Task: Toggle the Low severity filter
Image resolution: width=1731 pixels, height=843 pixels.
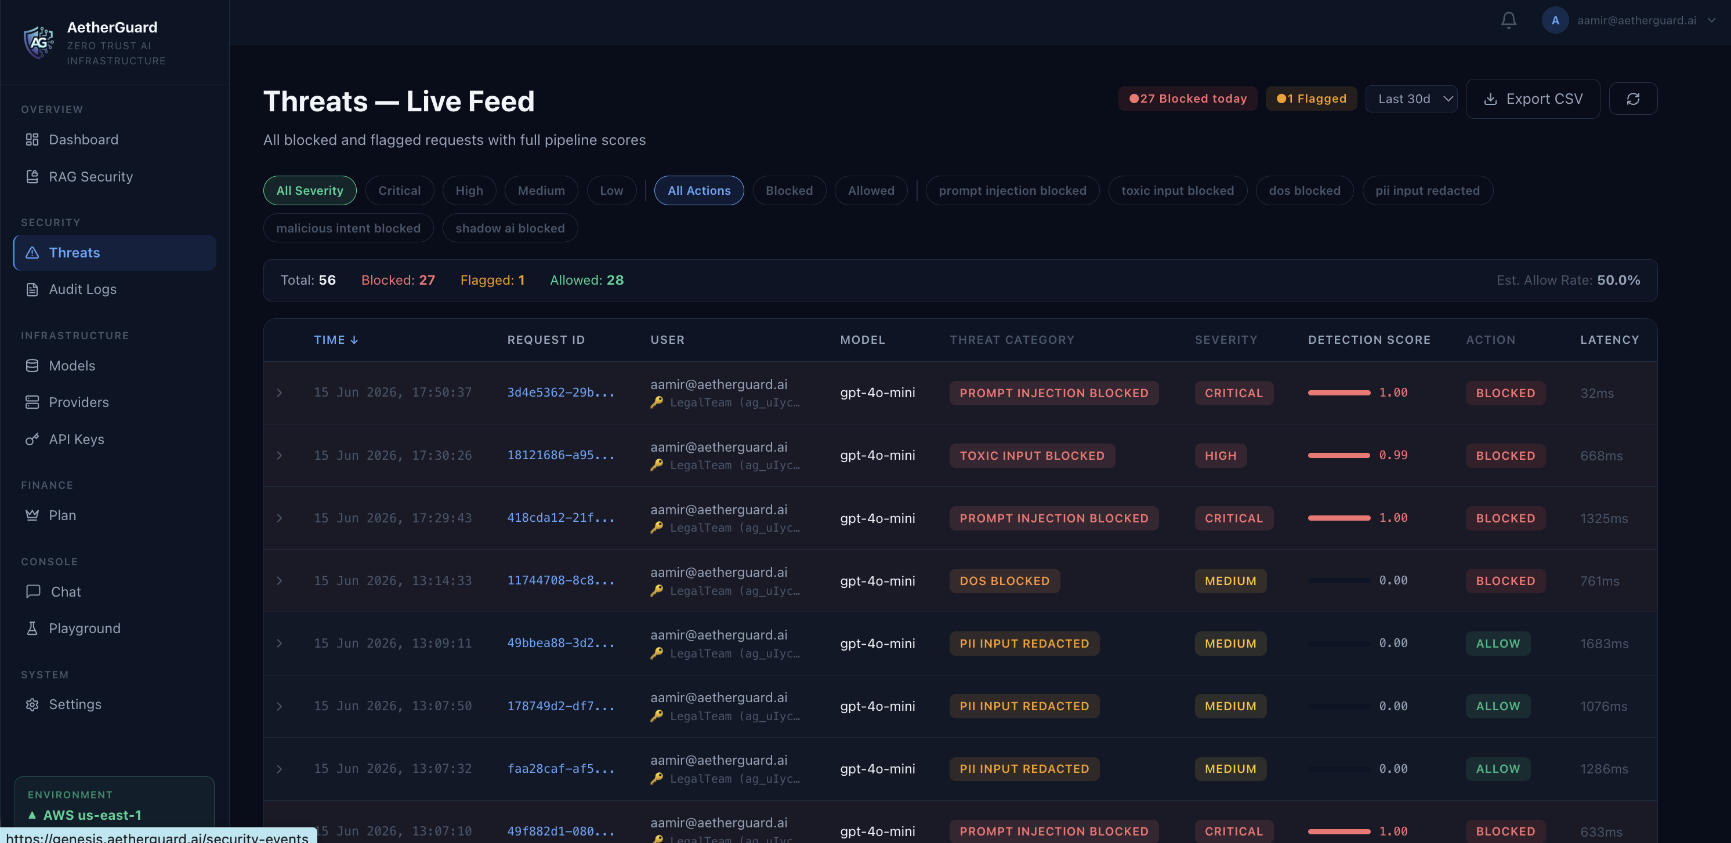Action: (611, 191)
